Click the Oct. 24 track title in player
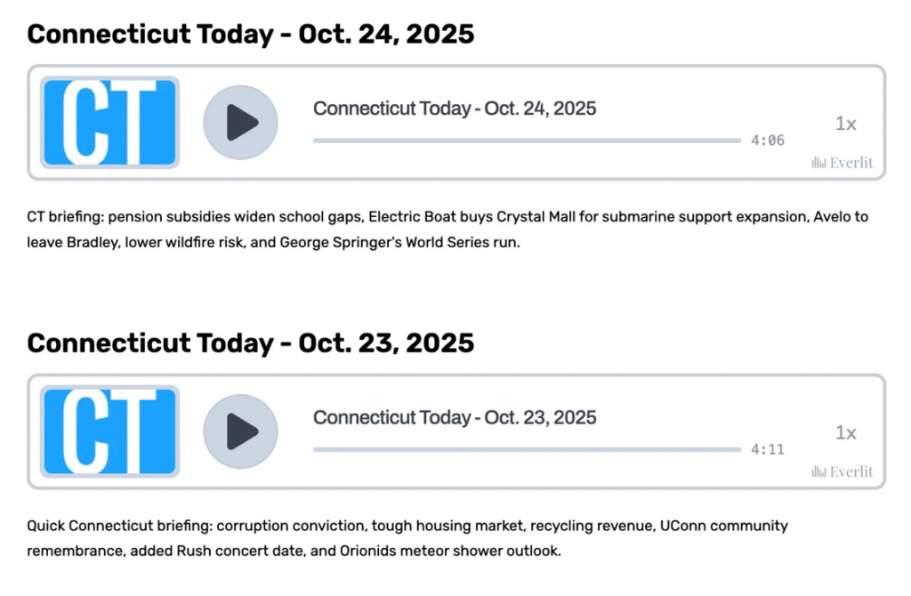This screenshot has height=596, width=911. [x=455, y=109]
